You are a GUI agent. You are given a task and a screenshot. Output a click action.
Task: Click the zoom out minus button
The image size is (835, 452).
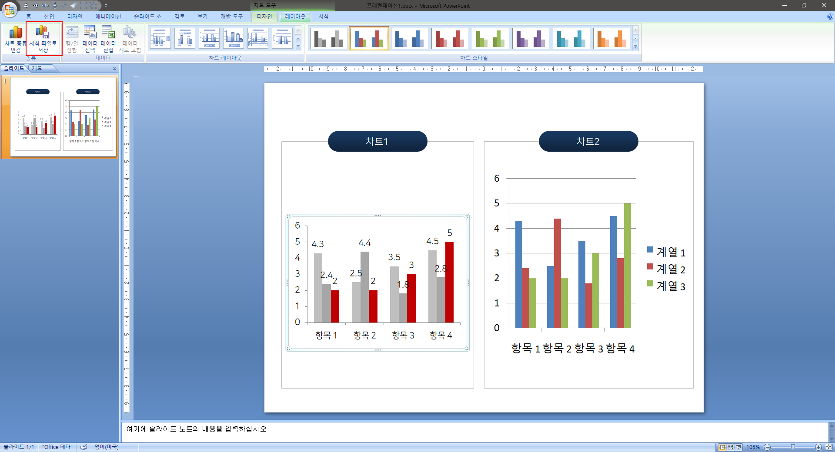(x=767, y=447)
